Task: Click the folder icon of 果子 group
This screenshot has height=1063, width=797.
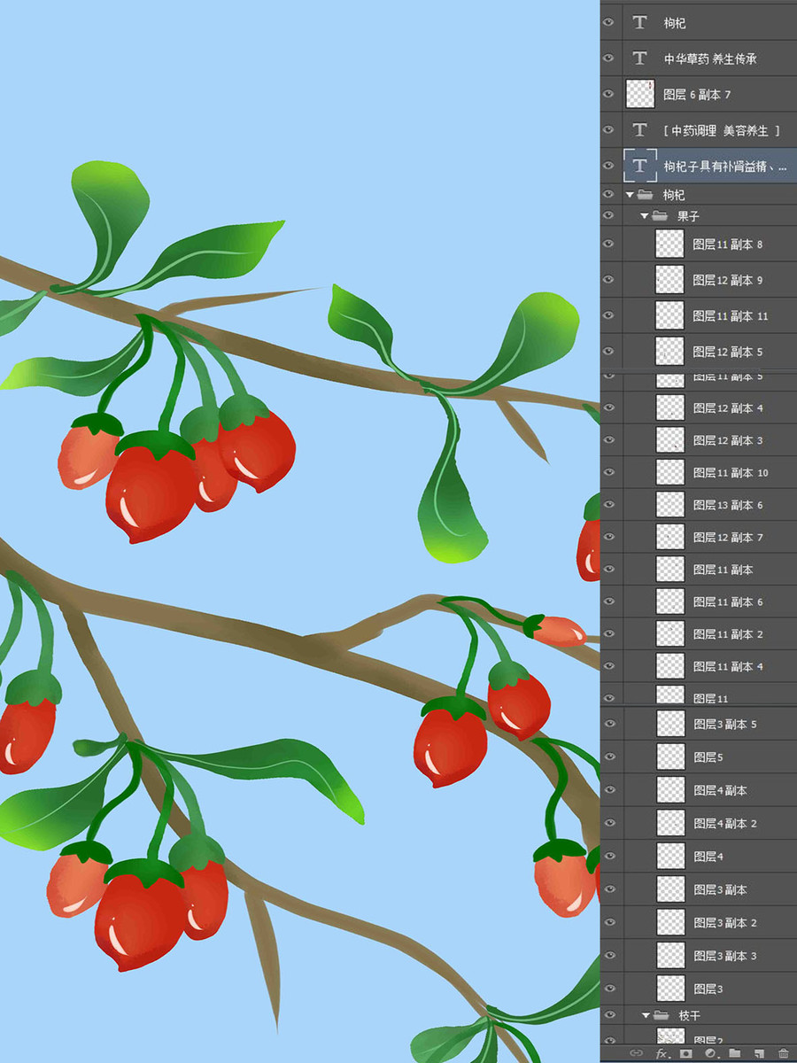Action: 660,215
